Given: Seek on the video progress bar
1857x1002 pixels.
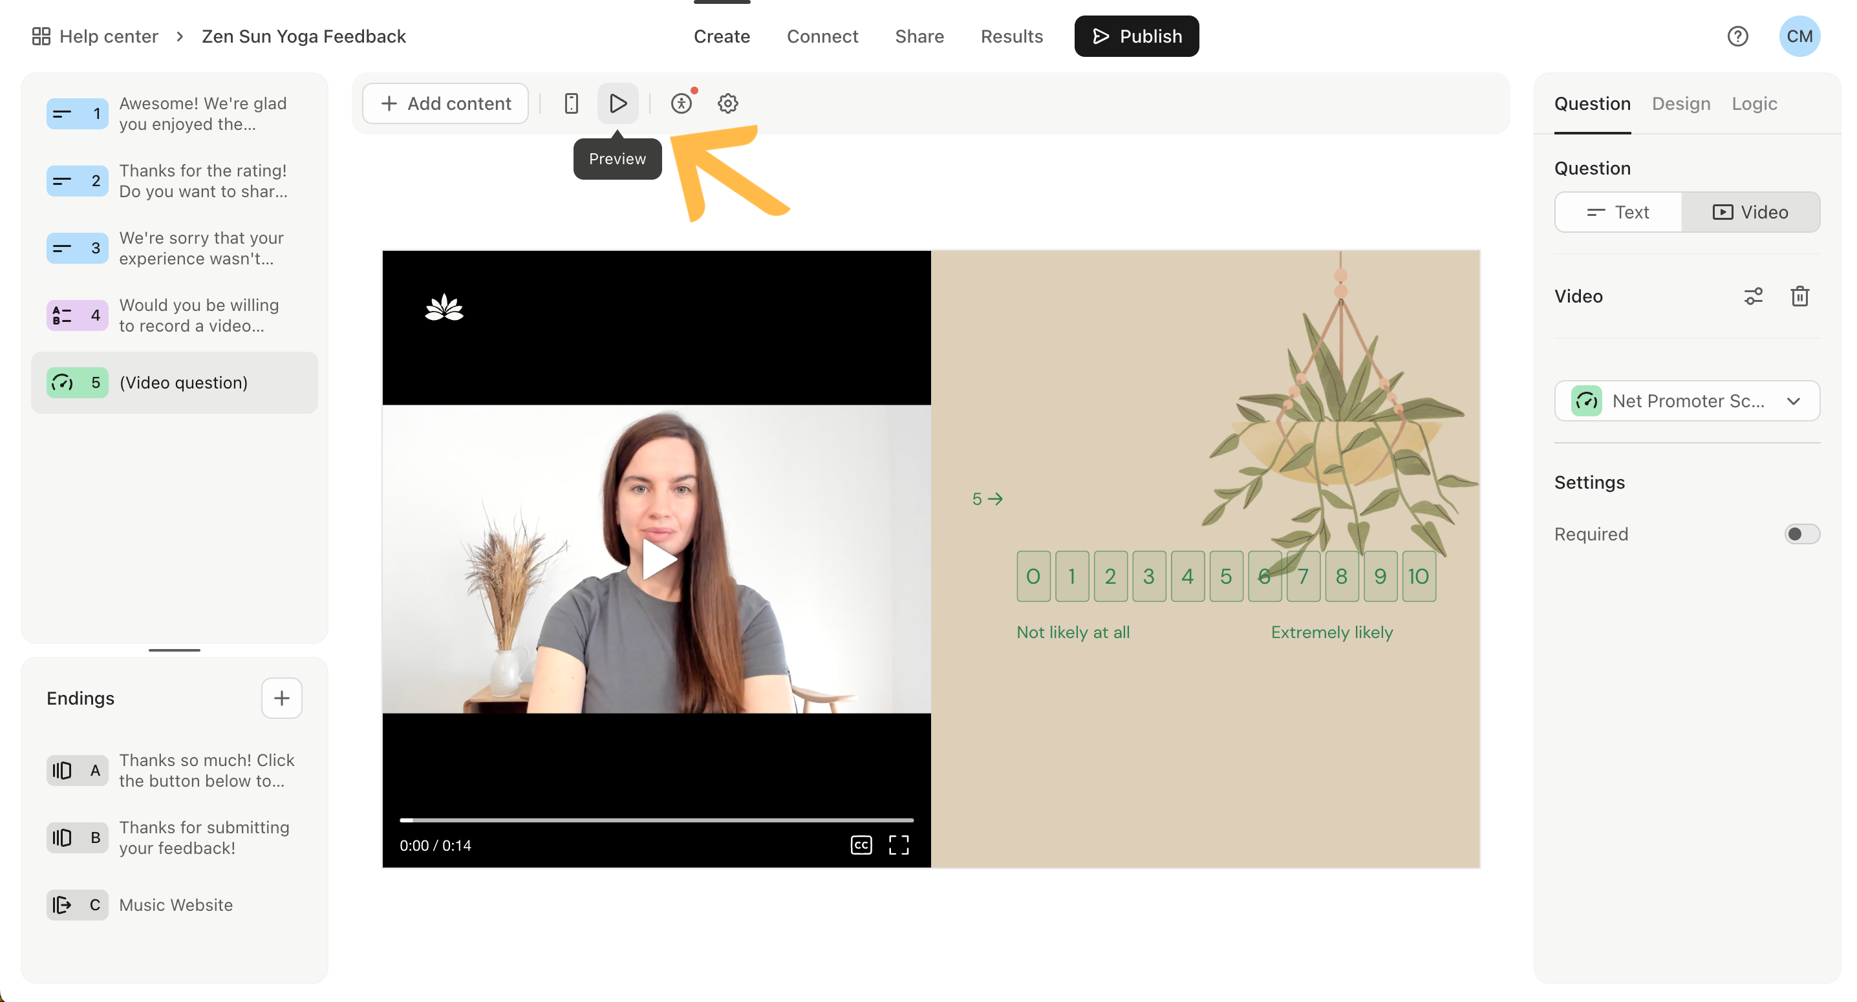Looking at the screenshot, I should tap(657, 820).
